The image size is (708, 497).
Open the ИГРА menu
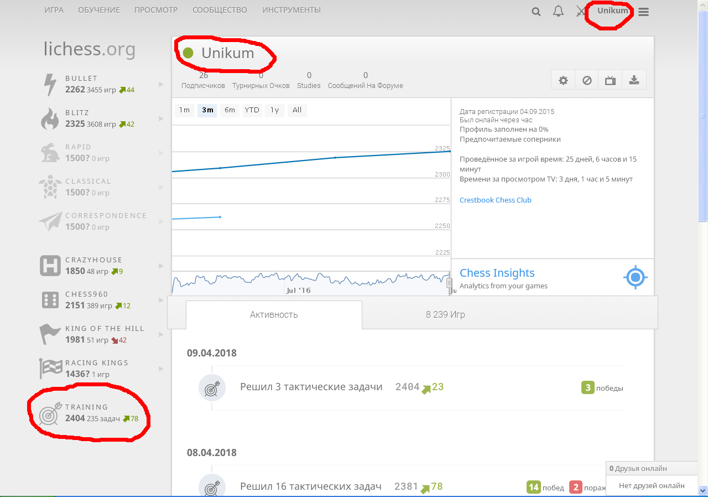54,10
